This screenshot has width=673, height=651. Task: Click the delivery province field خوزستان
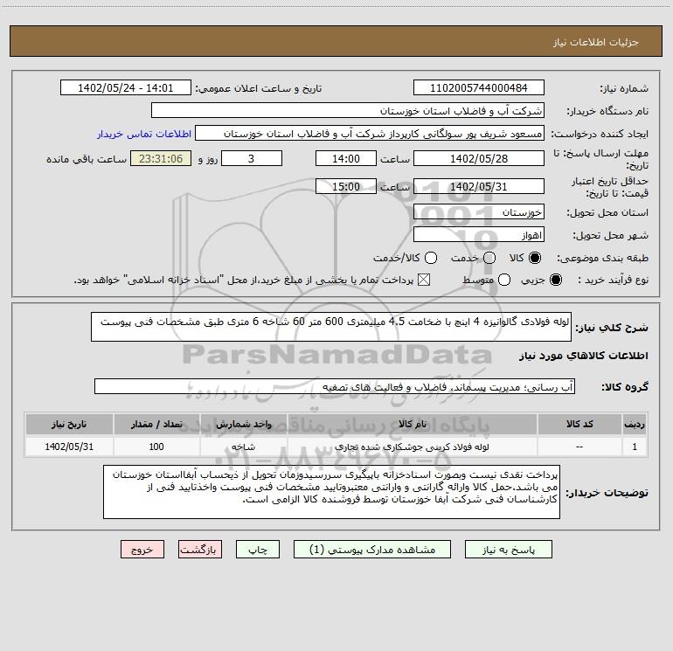[x=479, y=211]
